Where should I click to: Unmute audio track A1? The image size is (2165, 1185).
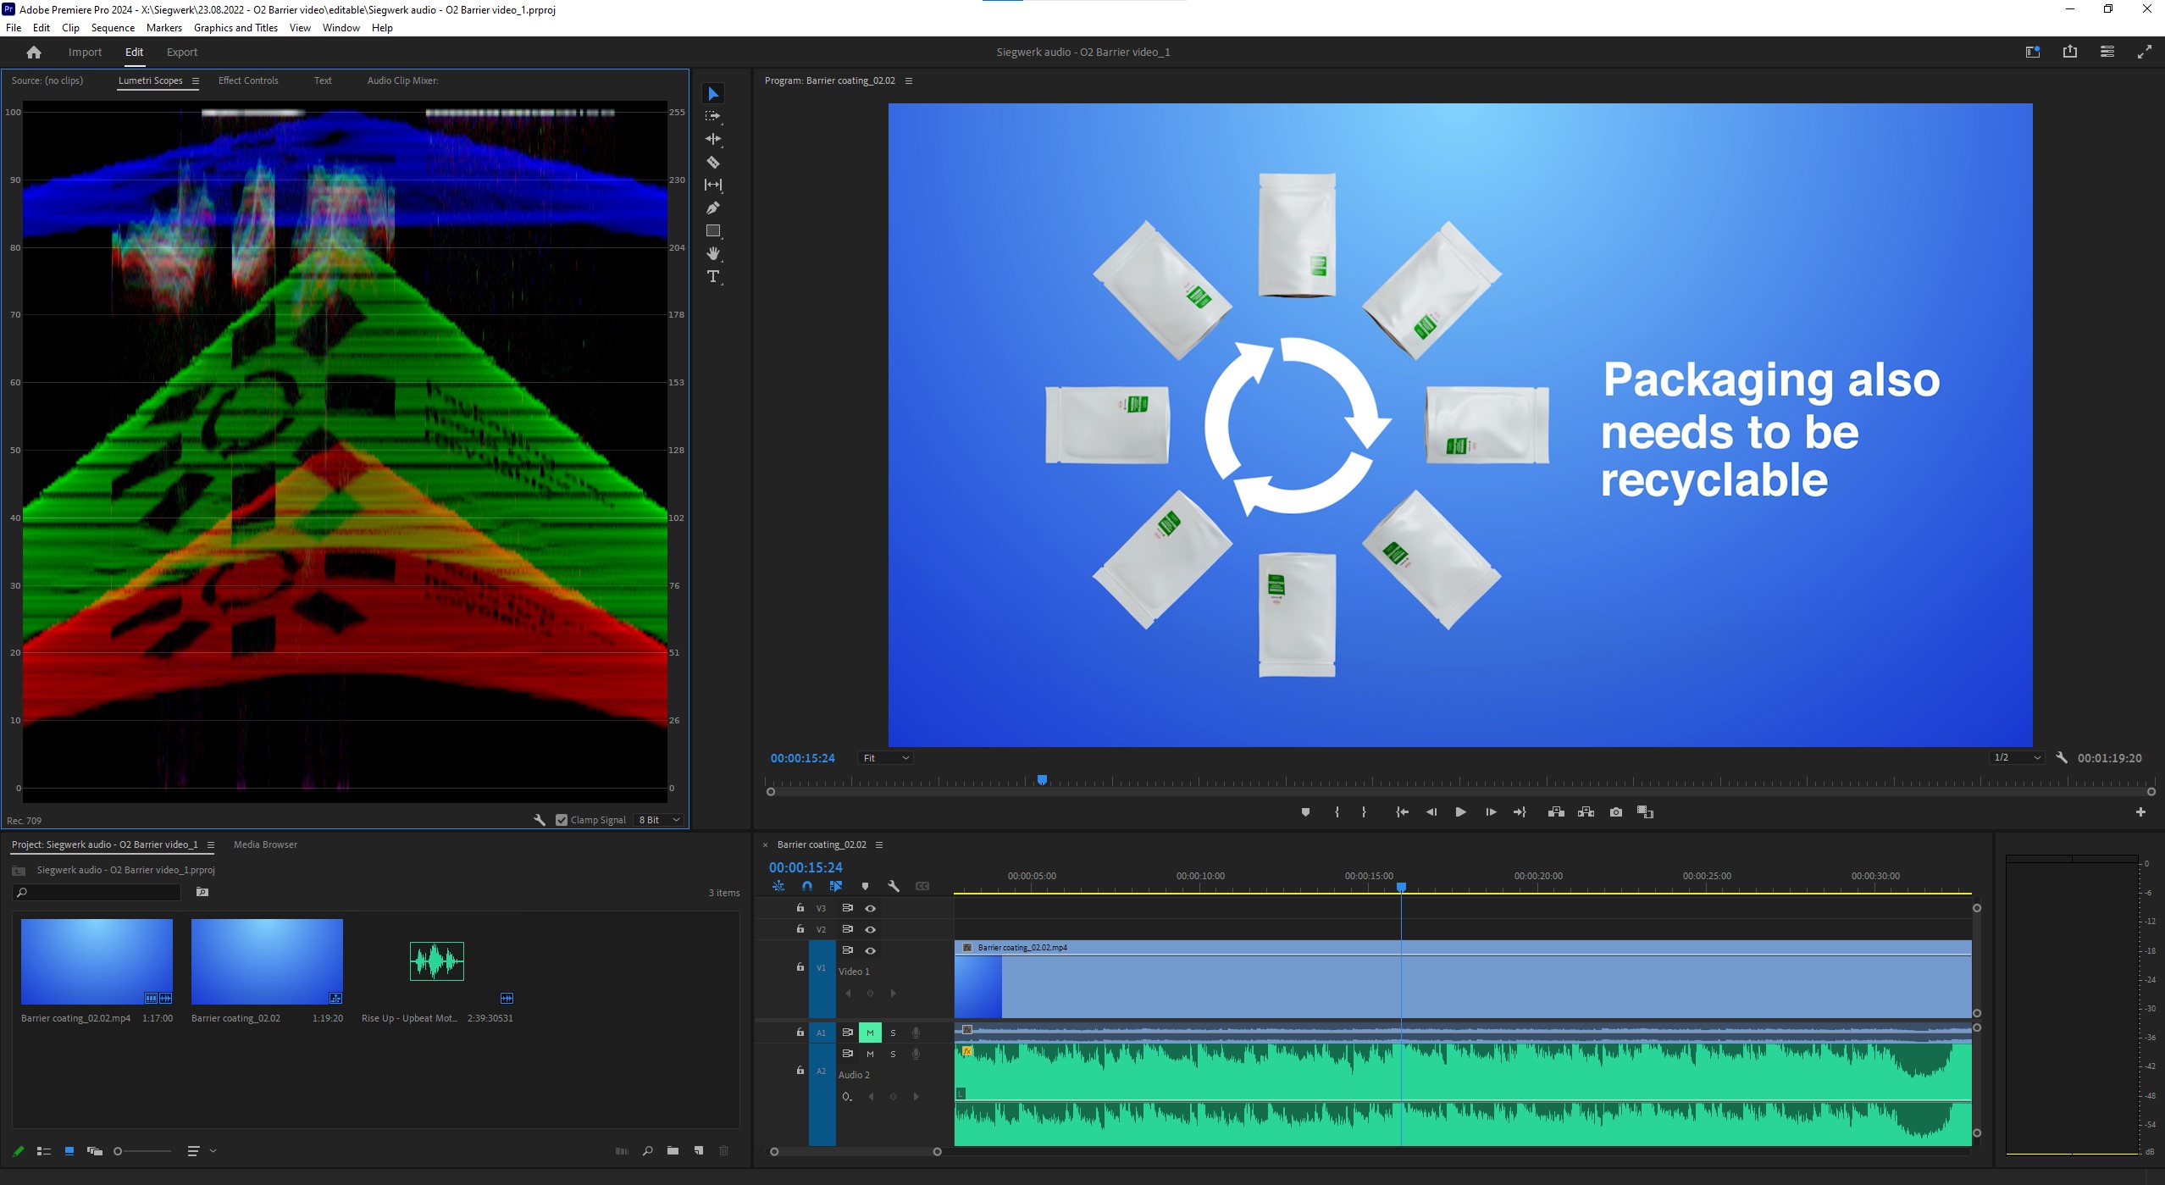[x=870, y=1033]
